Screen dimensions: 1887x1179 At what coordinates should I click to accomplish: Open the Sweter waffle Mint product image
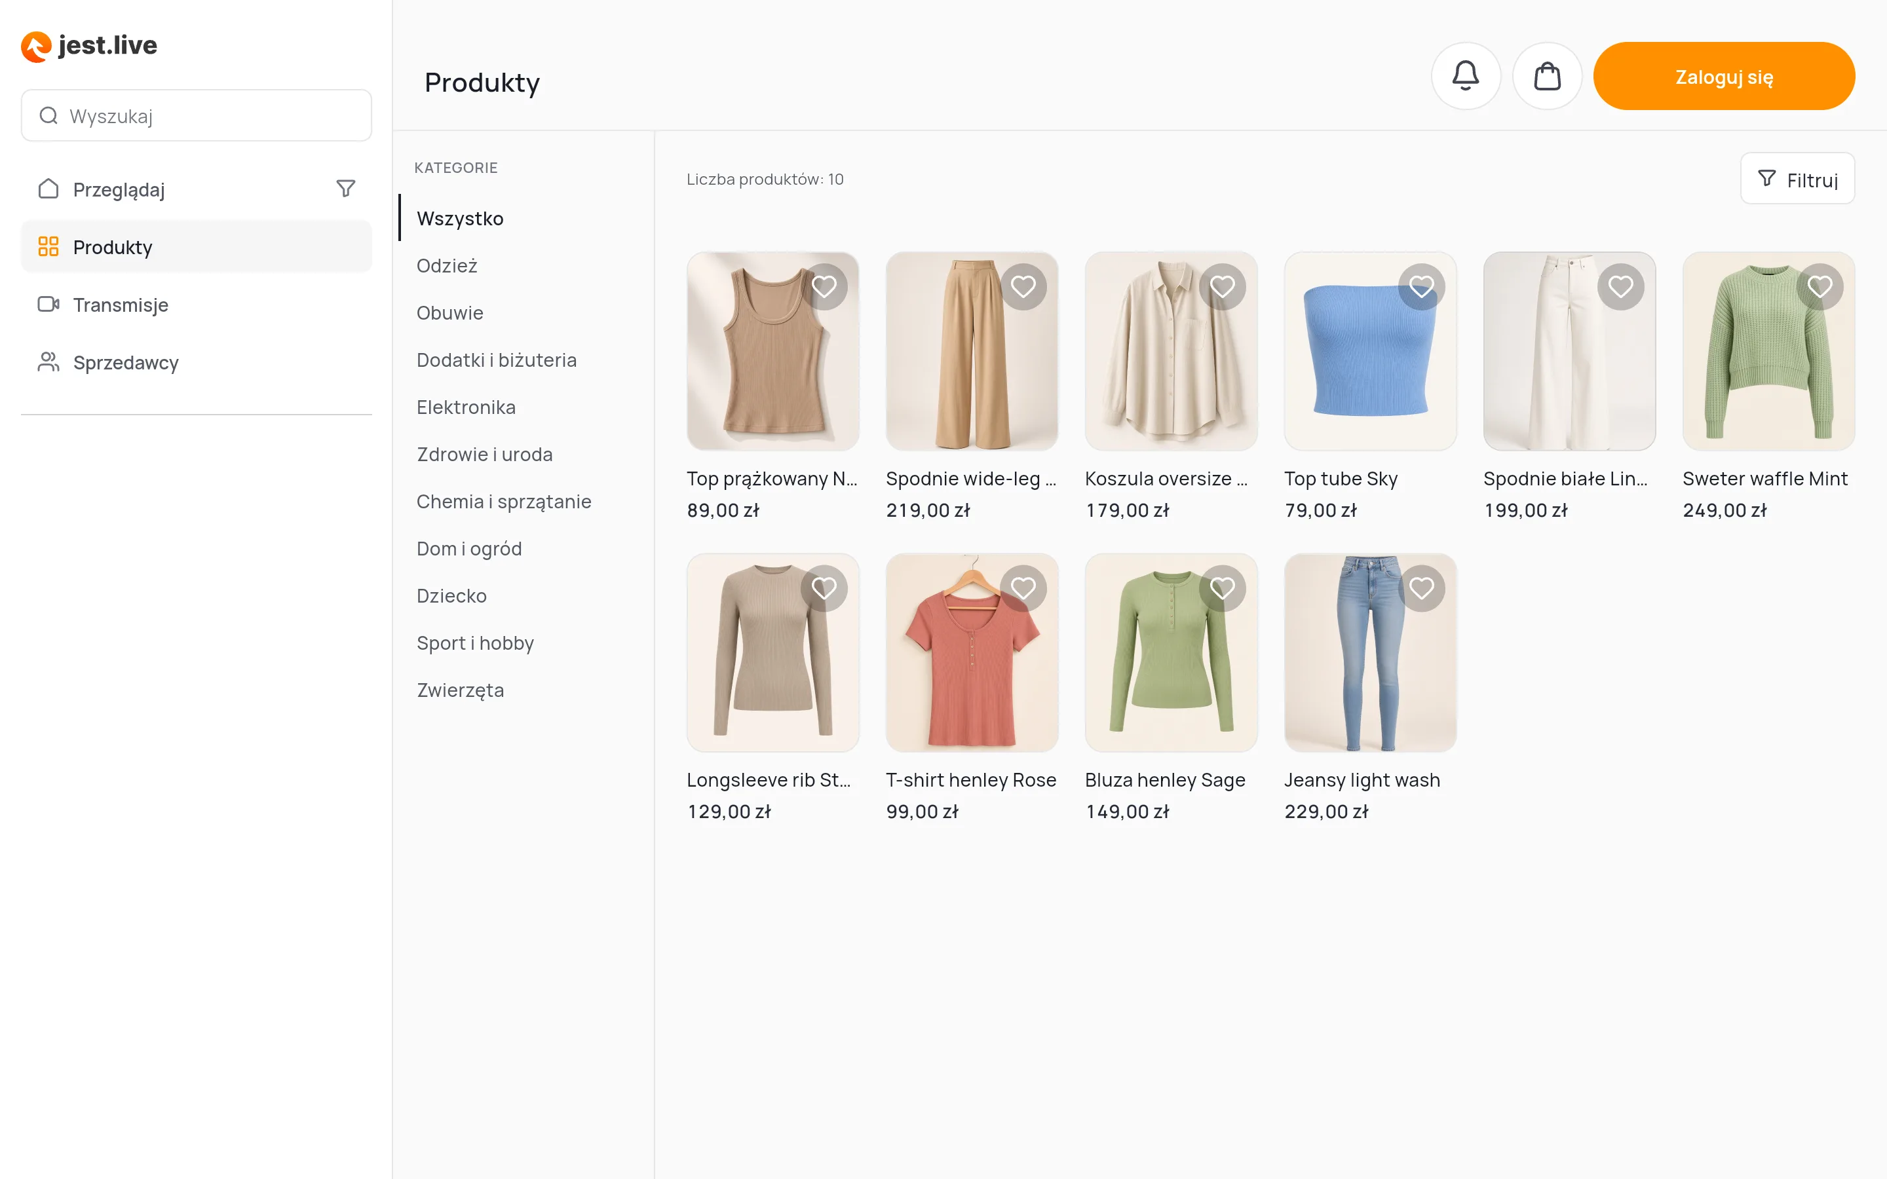coord(1768,351)
